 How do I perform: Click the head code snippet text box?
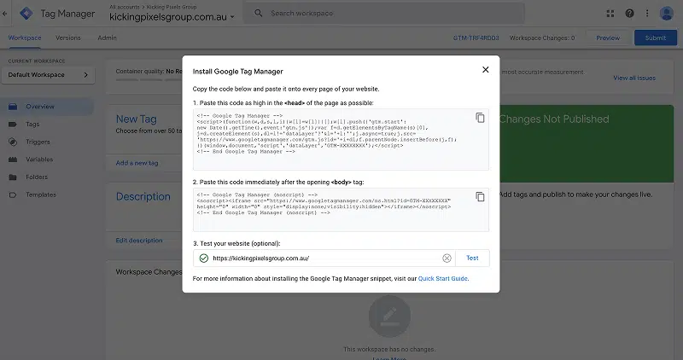coord(341,139)
